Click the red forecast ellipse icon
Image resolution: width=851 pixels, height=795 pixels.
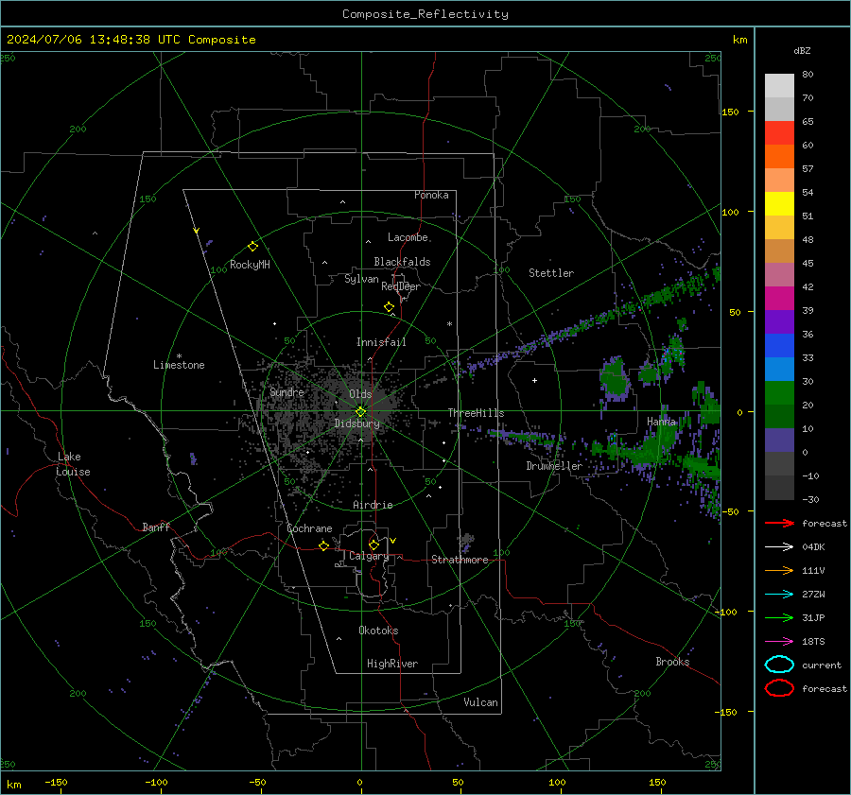click(779, 688)
